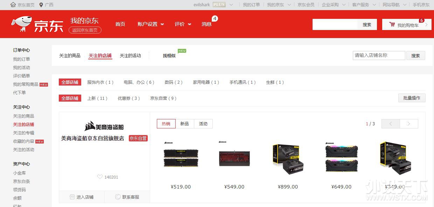Click 首页 in the red navigation
Image resolution: width=434 pixels, height=207 pixels.
(120, 24)
